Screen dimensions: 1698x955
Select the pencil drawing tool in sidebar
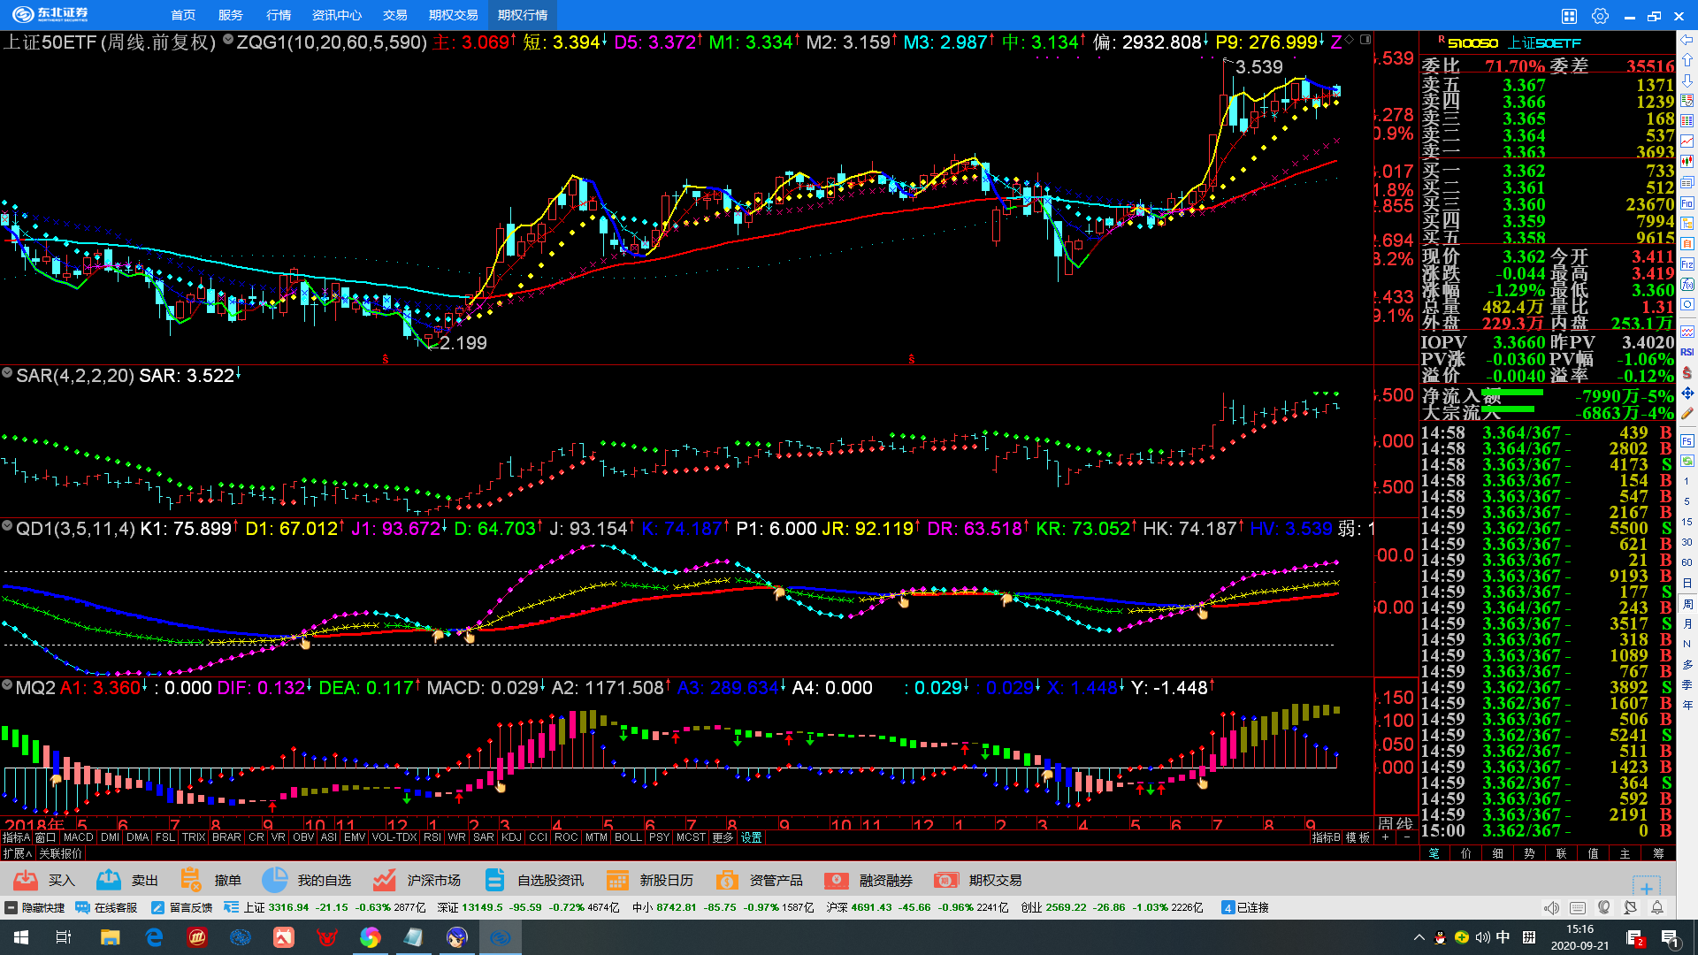pyautogui.click(x=1687, y=413)
